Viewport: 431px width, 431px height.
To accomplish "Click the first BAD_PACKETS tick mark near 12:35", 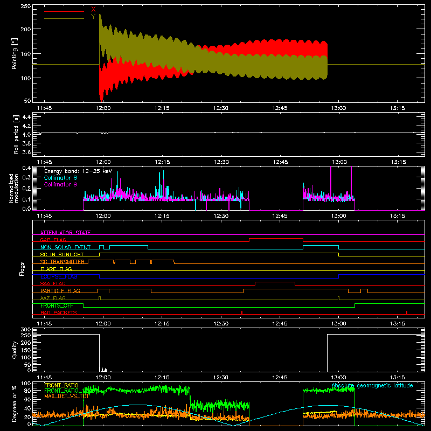I will 242,312.
